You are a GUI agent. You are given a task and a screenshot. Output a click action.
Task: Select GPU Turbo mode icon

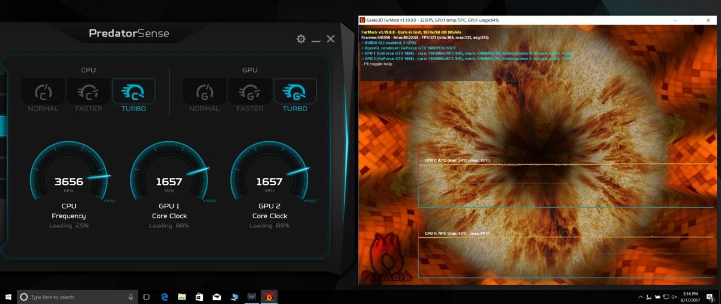pyautogui.click(x=295, y=91)
